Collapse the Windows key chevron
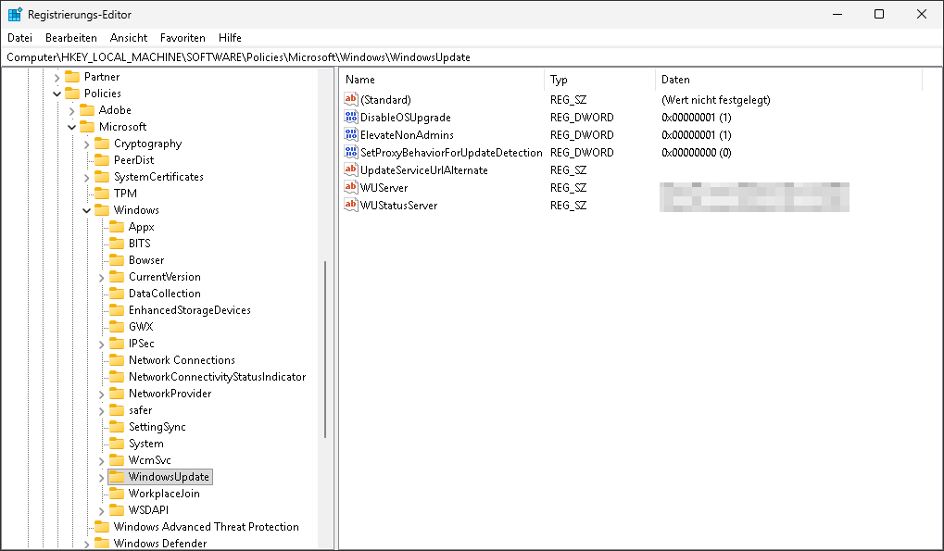The image size is (944, 551). pos(85,209)
